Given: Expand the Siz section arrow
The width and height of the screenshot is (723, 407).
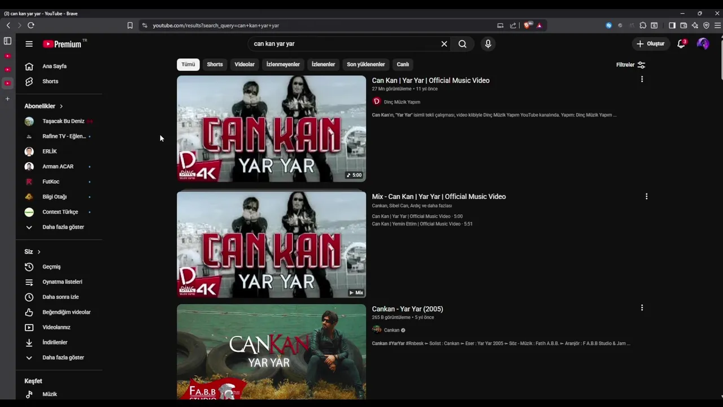Looking at the screenshot, I should [x=39, y=252].
